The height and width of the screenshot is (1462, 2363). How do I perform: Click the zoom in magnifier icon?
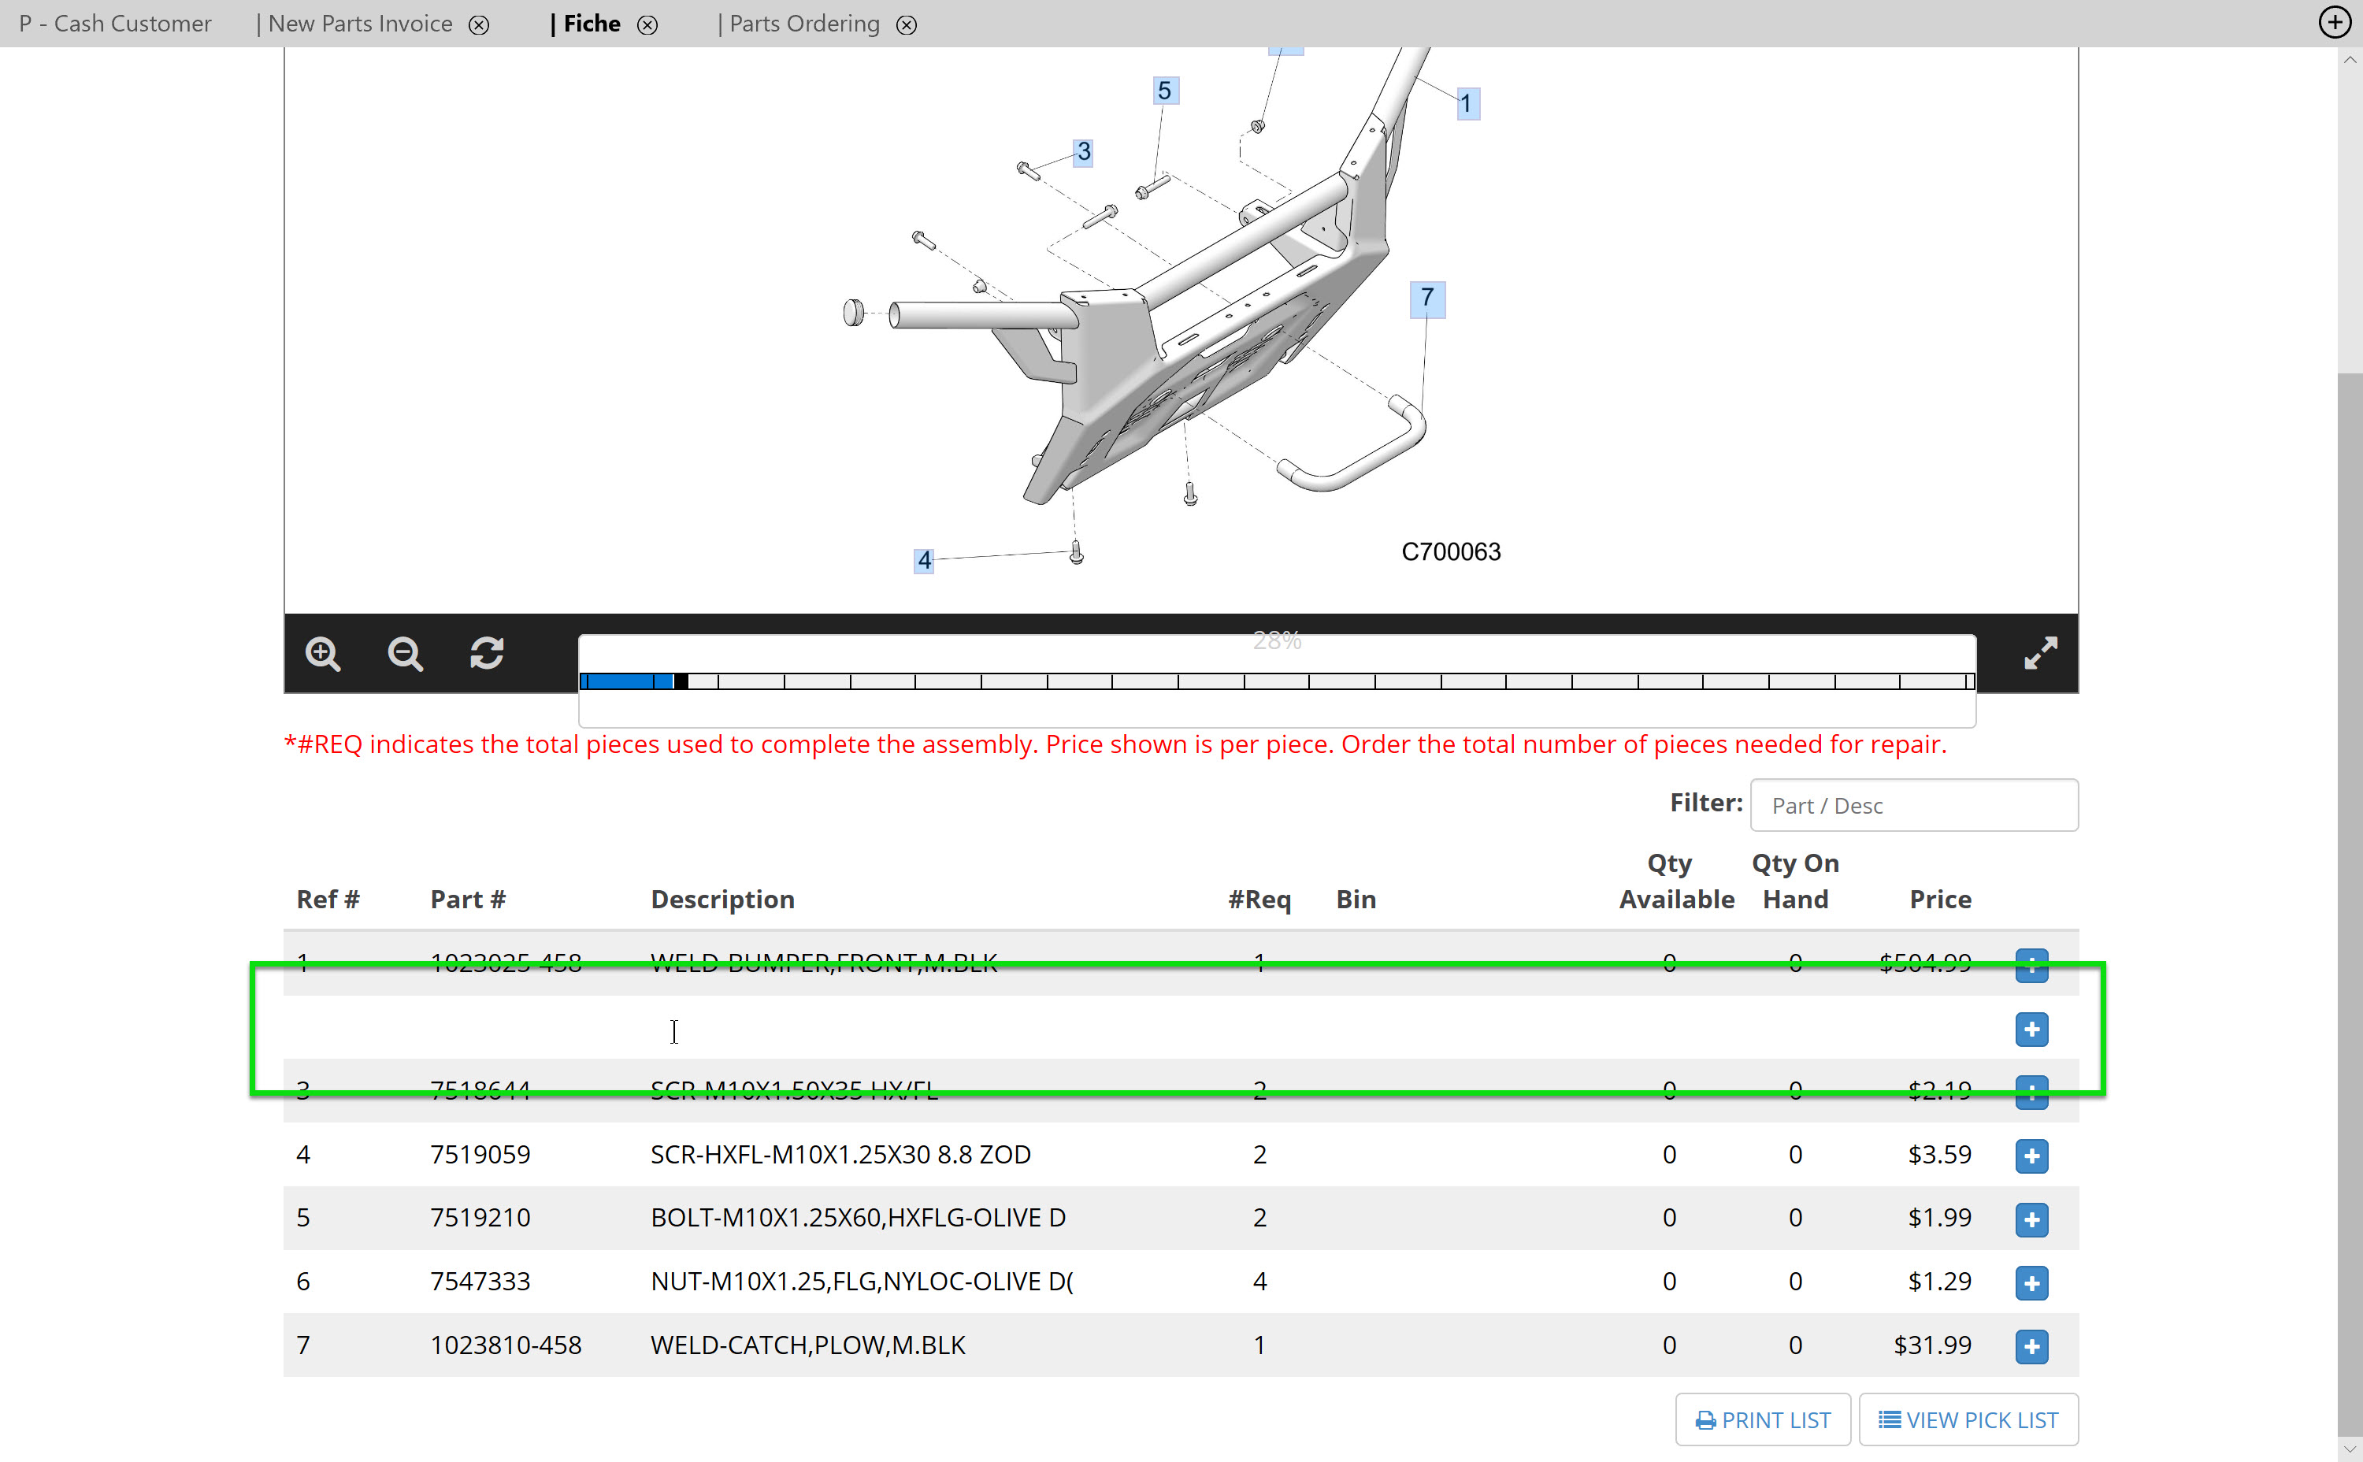(322, 655)
